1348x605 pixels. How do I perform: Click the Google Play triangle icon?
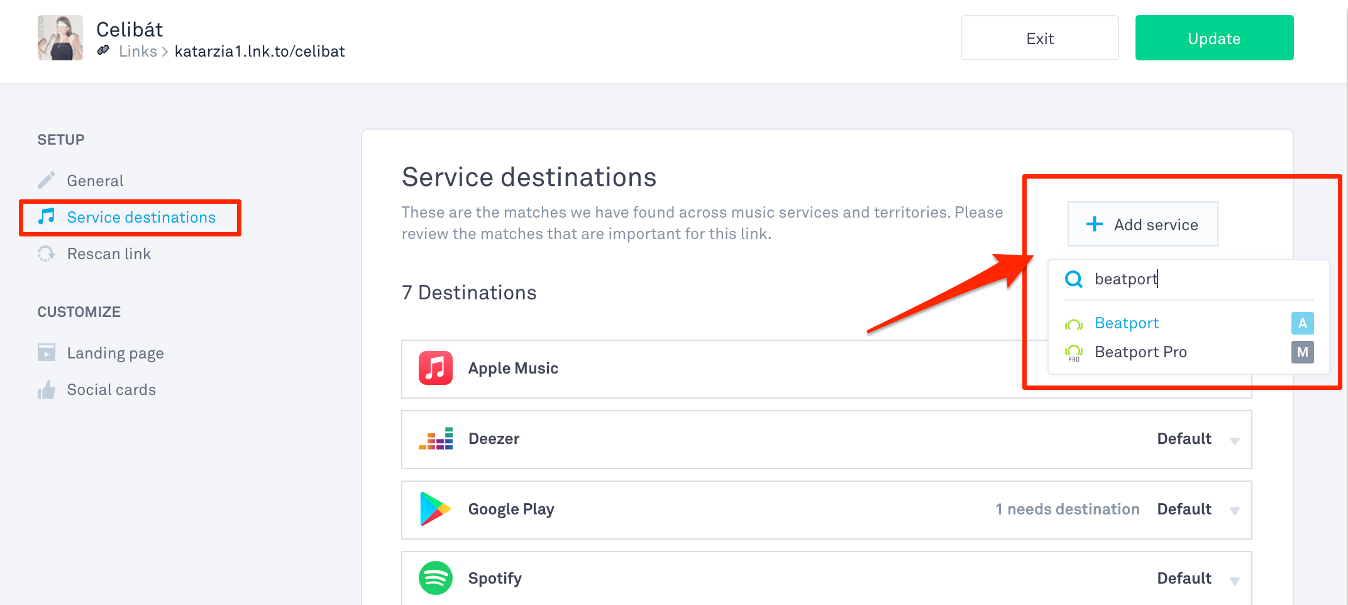tap(435, 509)
